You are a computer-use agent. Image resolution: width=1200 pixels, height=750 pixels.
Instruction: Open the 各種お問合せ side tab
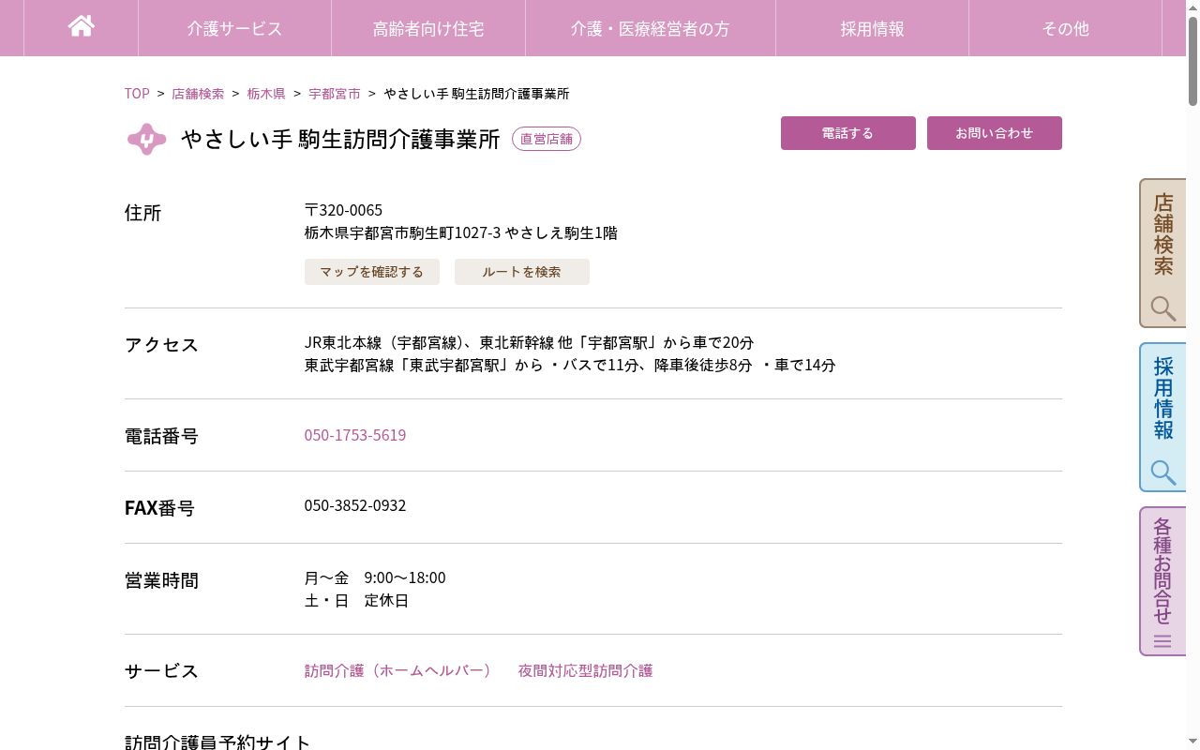click(x=1162, y=581)
